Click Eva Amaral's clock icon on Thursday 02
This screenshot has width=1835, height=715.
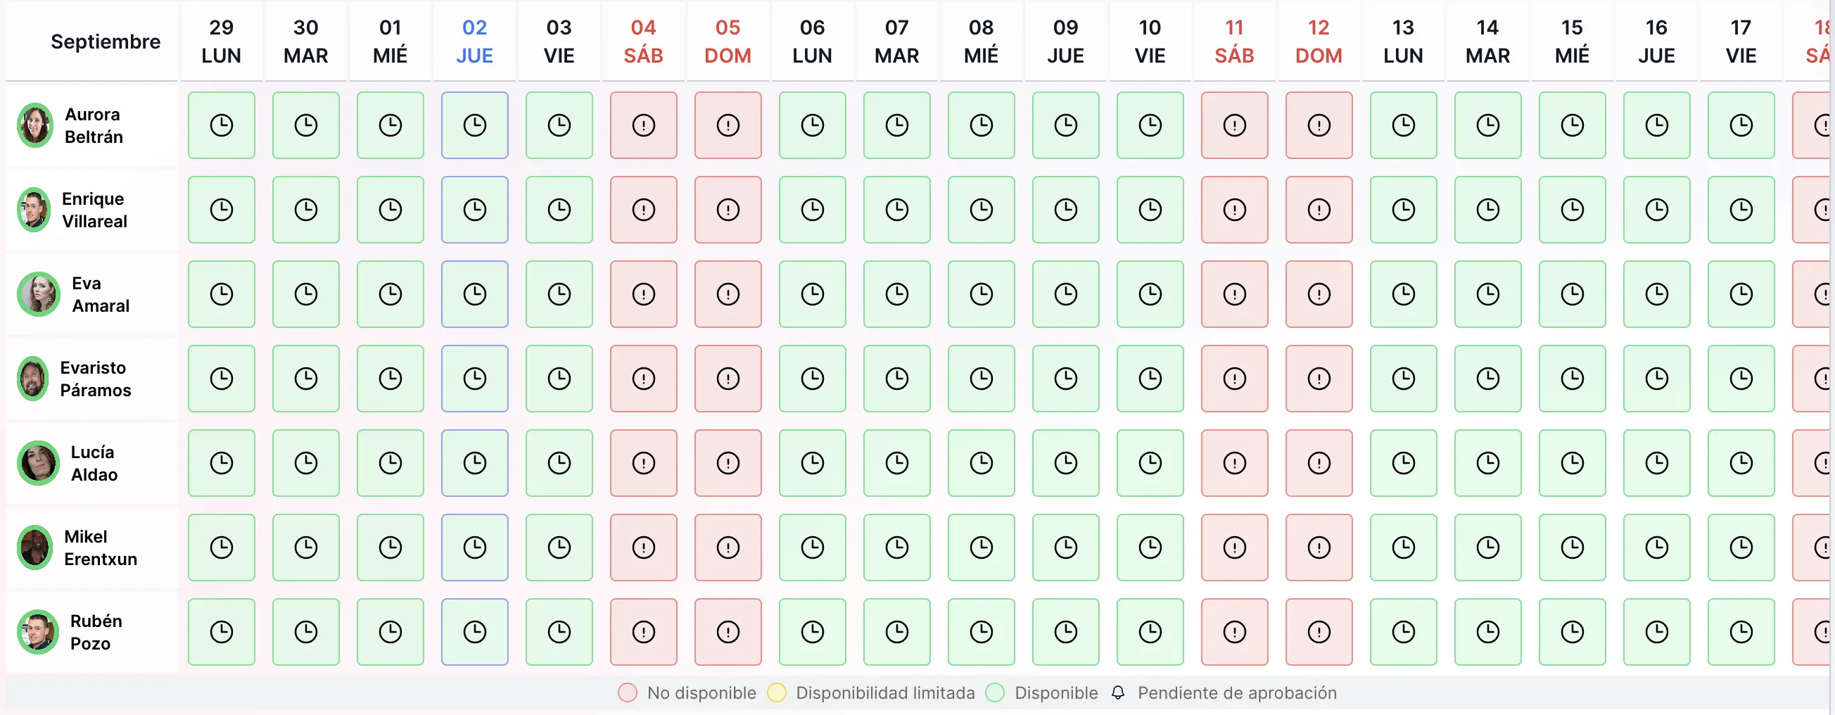(x=474, y=294)
